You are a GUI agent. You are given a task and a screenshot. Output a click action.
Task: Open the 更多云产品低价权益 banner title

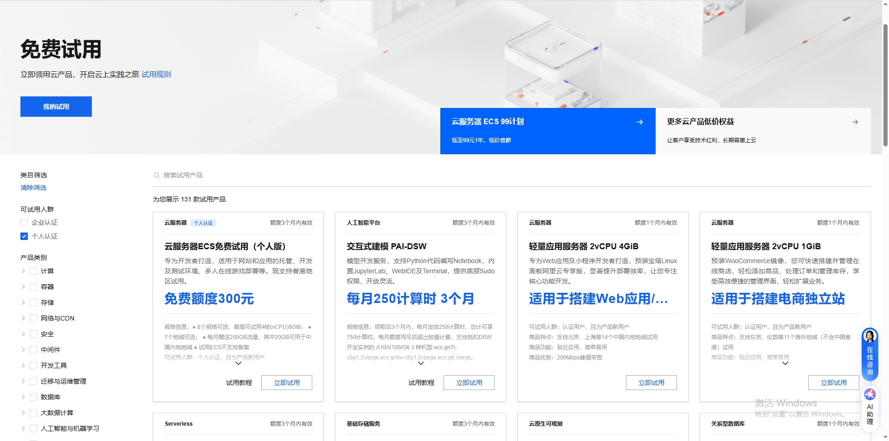point(701,121)
